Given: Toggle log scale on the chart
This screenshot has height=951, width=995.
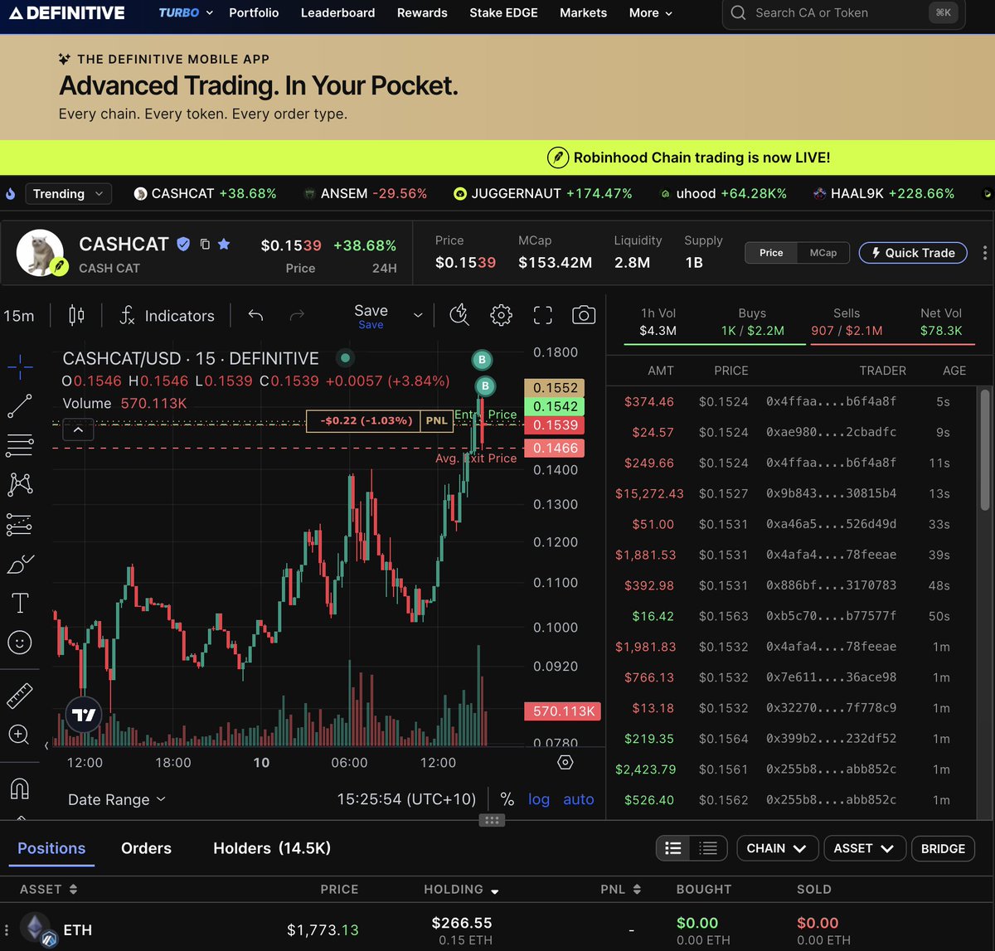Looking at the screenshot, I should (539, 799).
